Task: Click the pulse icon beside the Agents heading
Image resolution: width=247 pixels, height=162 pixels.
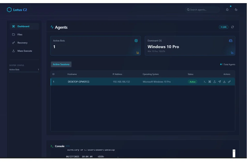Action: [52, 27]
